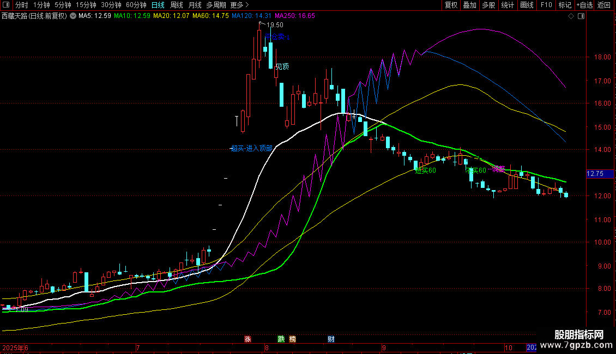Open the indicator dropdown beside 西藏天路 title

pyautogui.click(x=73, y=16)
